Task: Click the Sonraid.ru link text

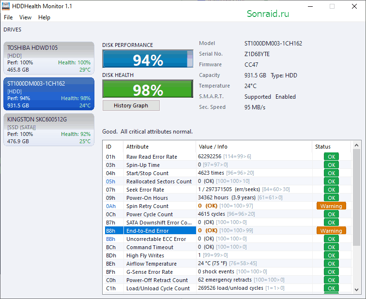Action: [268, 14]
